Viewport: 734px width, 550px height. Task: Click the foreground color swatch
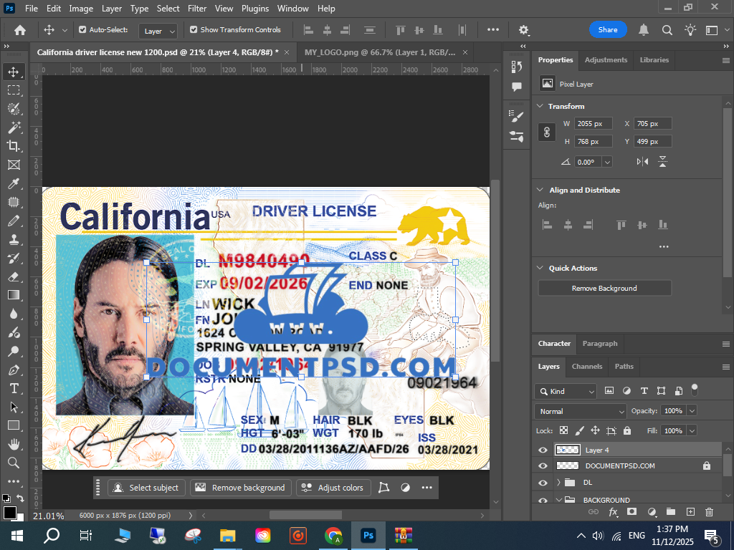pos(9,513)
